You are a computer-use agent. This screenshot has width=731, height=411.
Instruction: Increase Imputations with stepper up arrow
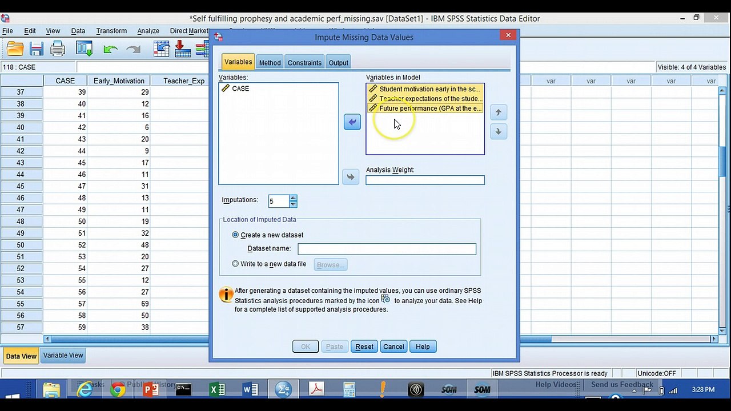293,198
